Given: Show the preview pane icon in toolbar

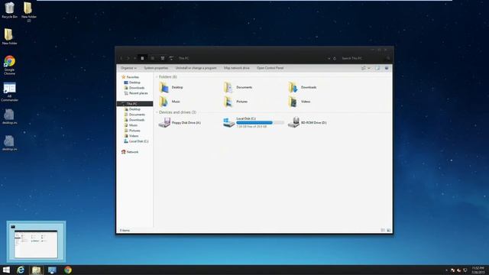Looking at the screenshot, I should (377, 68).
